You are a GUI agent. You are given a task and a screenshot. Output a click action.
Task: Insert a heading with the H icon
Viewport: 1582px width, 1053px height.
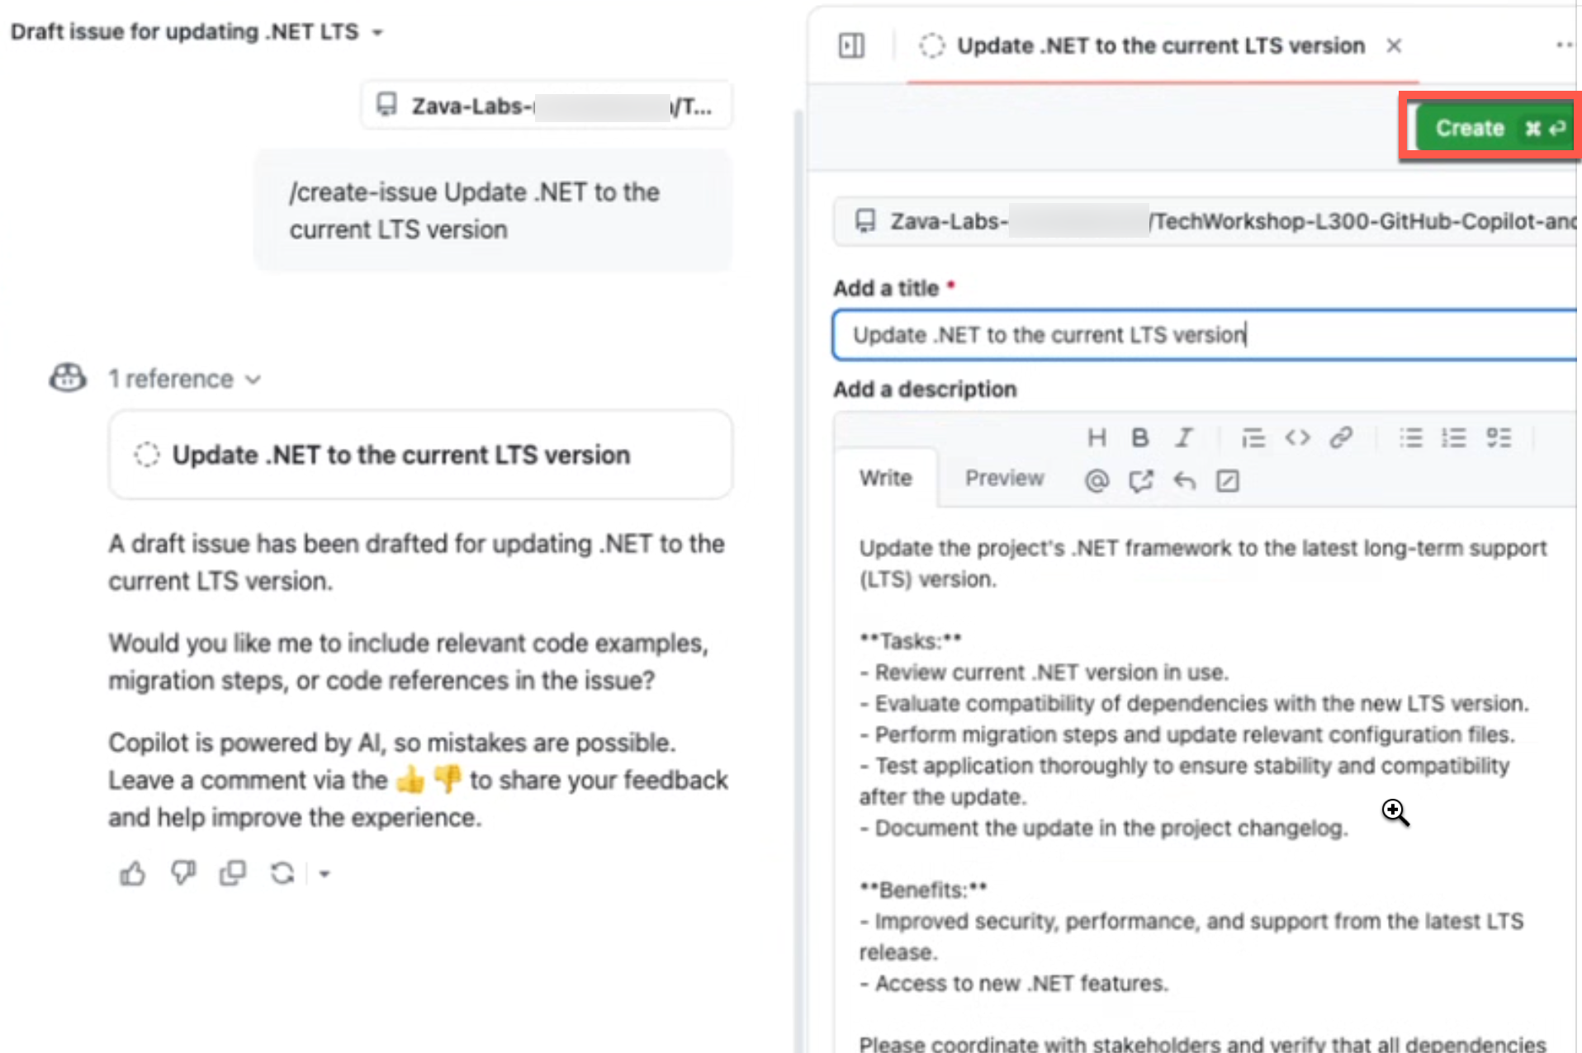[x=1097, y=437]
